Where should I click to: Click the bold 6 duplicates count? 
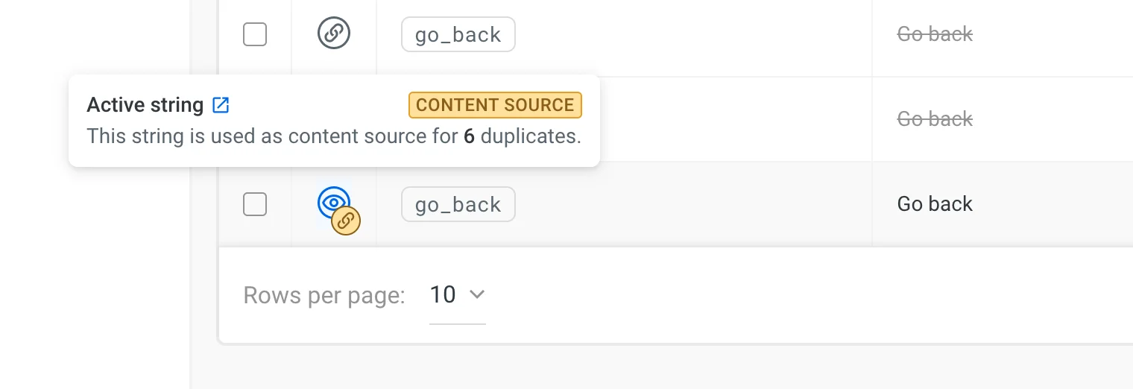point(469,136)
